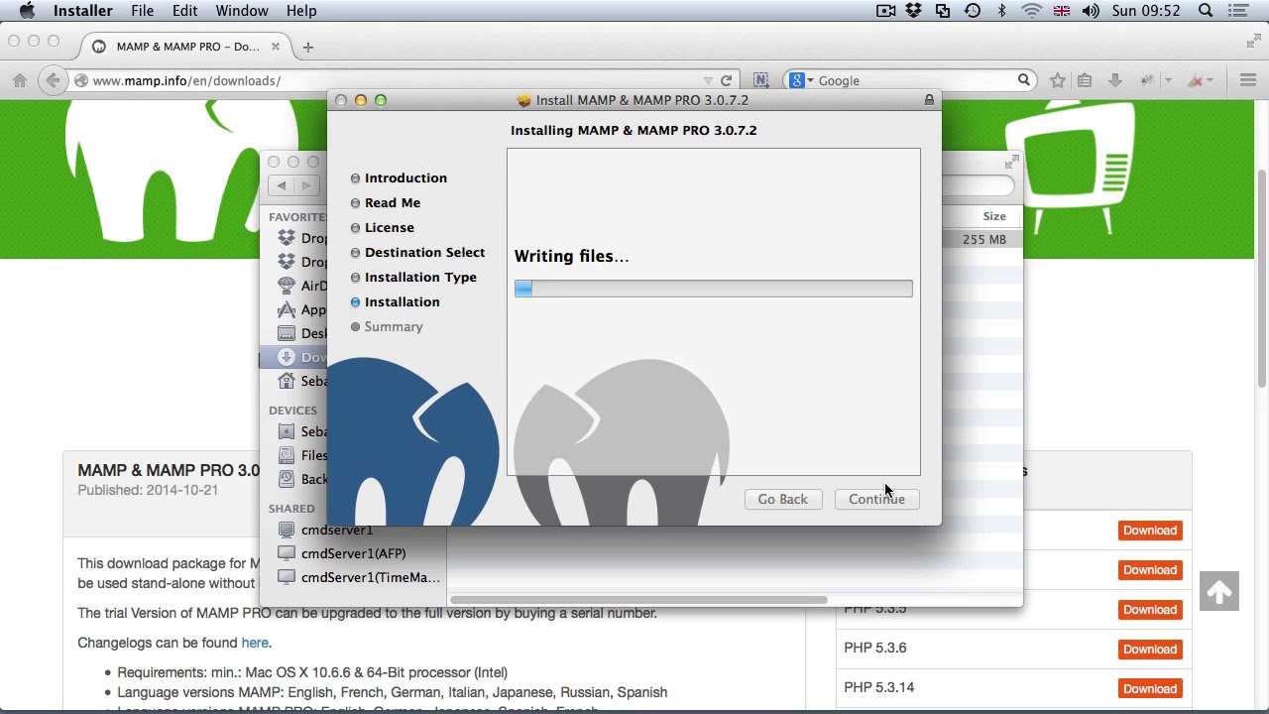
Task: Open Spotlight search magnifier
Action: tap(1206, 11)
